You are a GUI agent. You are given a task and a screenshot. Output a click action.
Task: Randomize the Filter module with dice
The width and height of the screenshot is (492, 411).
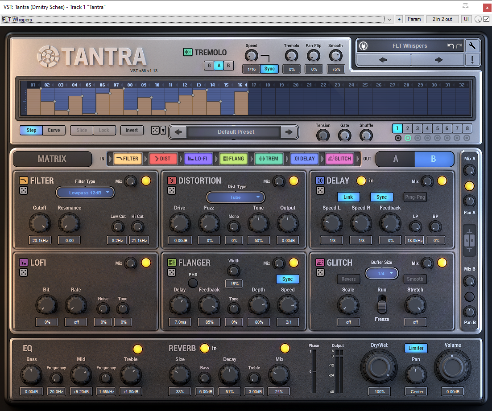pyautogui.click(x=24, y=190)
